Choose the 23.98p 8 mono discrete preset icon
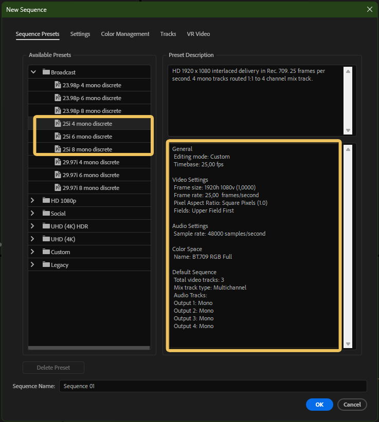The height and width of the screenshot is (422, 379). (x=58, y=111)
